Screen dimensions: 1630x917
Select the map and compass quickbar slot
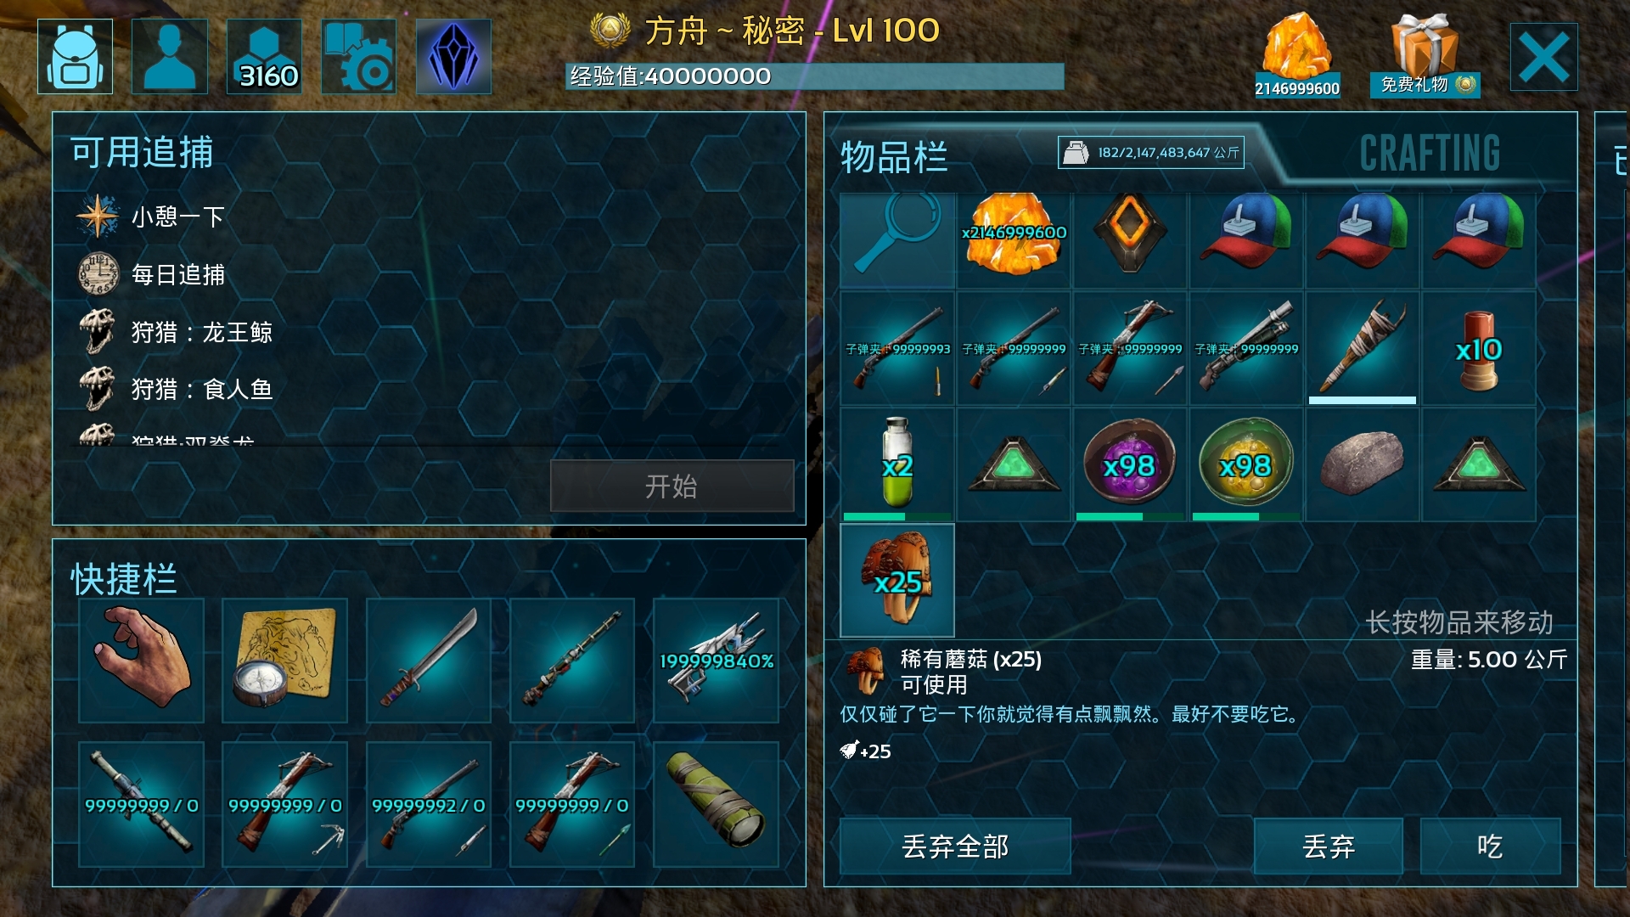(x=285, y=661)
